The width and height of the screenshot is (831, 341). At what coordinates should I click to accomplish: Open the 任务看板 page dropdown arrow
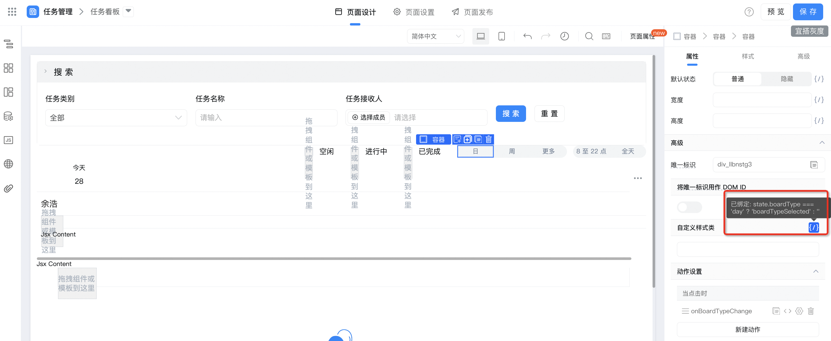[128, 11]
